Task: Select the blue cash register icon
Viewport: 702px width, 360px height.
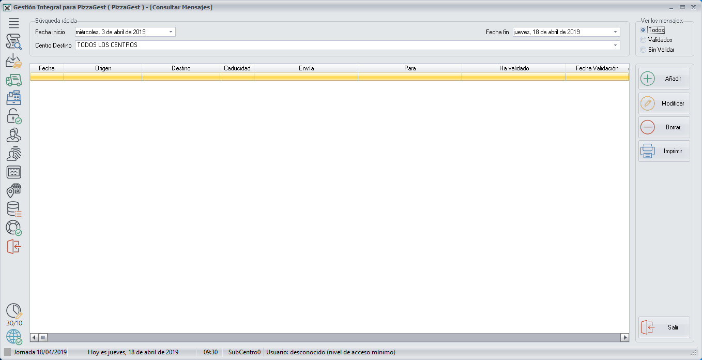Action: [x=14, y=98]
